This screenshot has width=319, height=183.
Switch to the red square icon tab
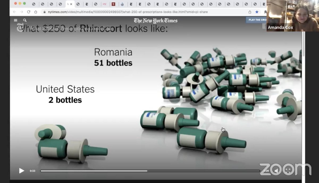pos(113,4)
